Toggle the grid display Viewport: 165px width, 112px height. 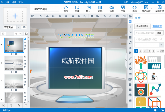click(79, 16)
